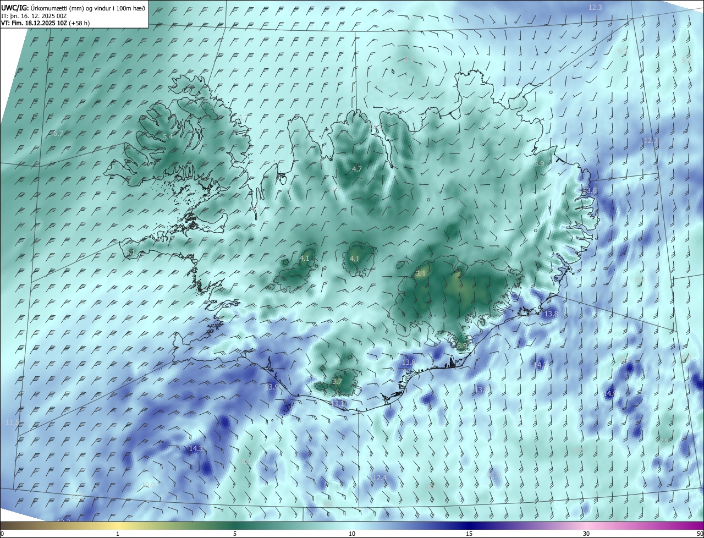704x538 pixels.
Task: Click the 8.8 value near the bottom boundary
Action: click(x=328, y=505)
